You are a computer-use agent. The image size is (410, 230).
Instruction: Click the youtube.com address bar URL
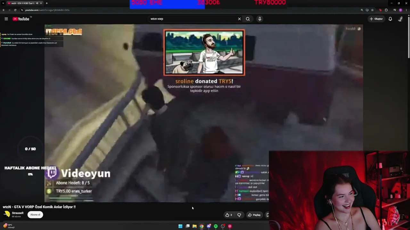[47, 10]
